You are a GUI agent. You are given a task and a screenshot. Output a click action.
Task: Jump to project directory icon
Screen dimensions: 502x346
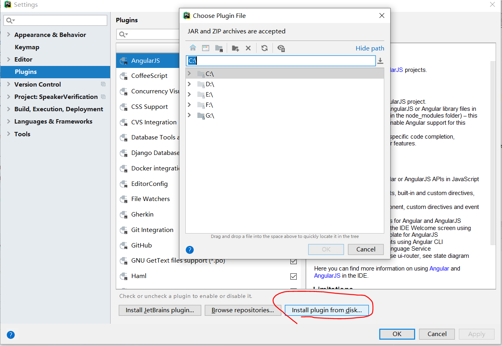click(x=219, y=48)
